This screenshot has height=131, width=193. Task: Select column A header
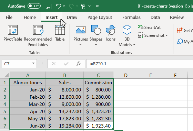28,75
